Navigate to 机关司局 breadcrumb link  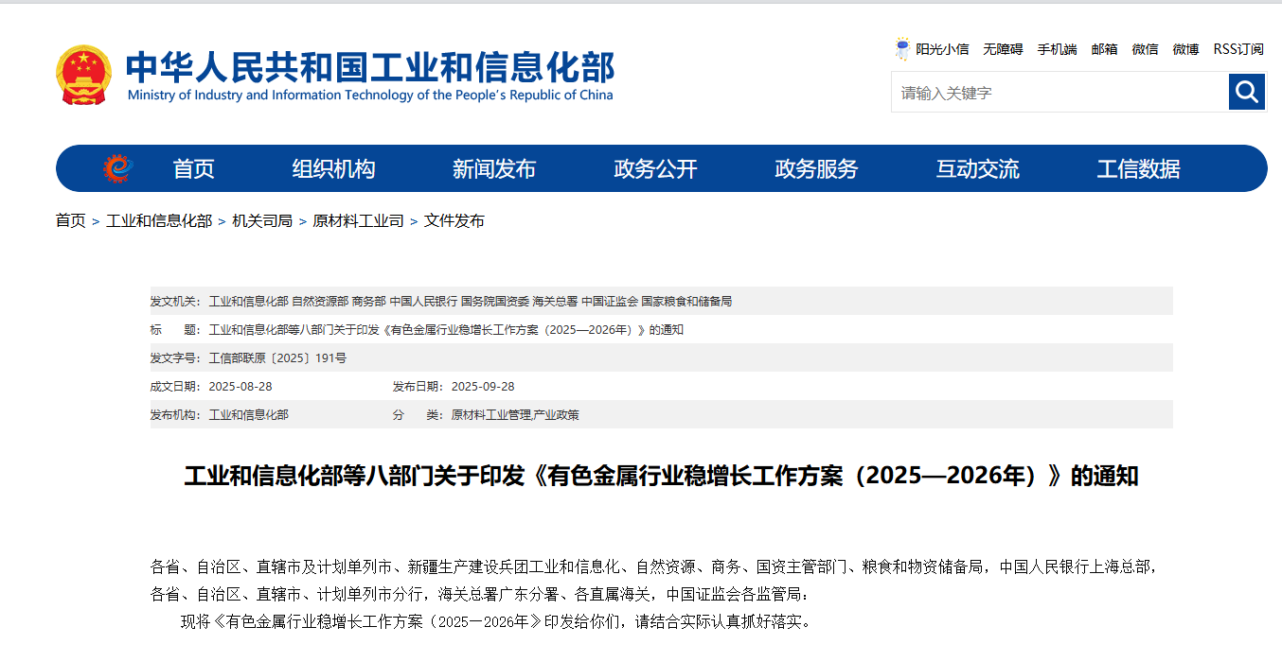[262, 220]
